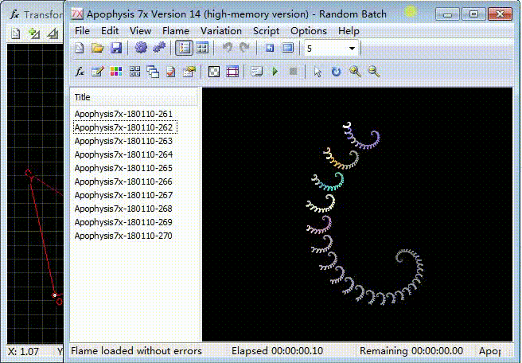Add new transform in Transform editor window
Viewport: 522px width, 363px height.
[34, 33]
